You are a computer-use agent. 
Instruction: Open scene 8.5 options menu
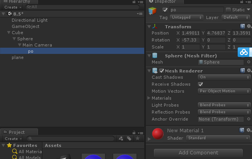click(140, 14)
